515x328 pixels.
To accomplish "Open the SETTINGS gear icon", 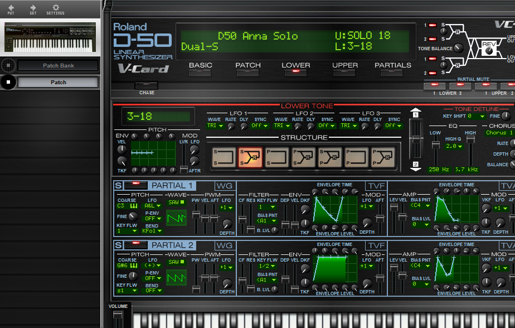I will point(56,7).
